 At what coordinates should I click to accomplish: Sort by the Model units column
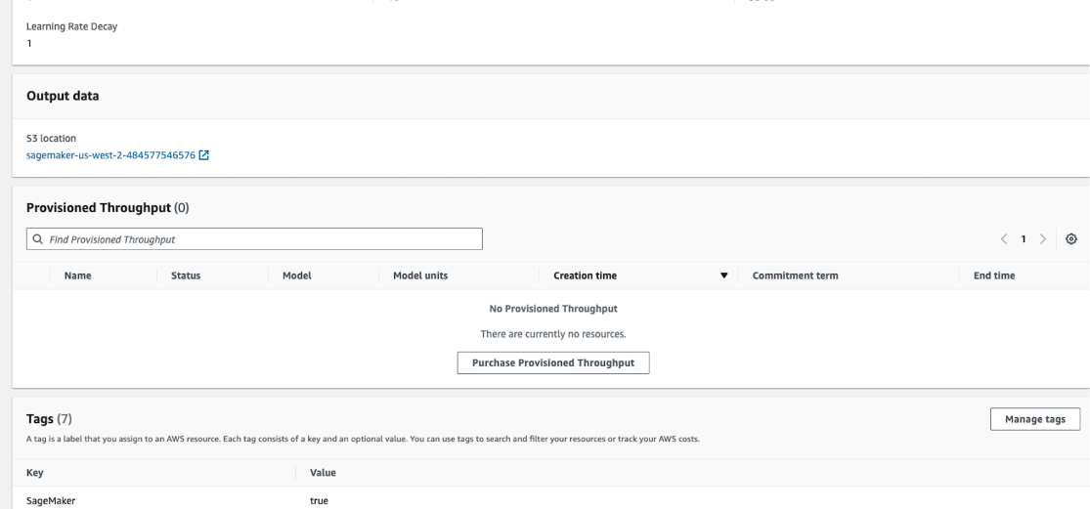(x=420, y=276)
